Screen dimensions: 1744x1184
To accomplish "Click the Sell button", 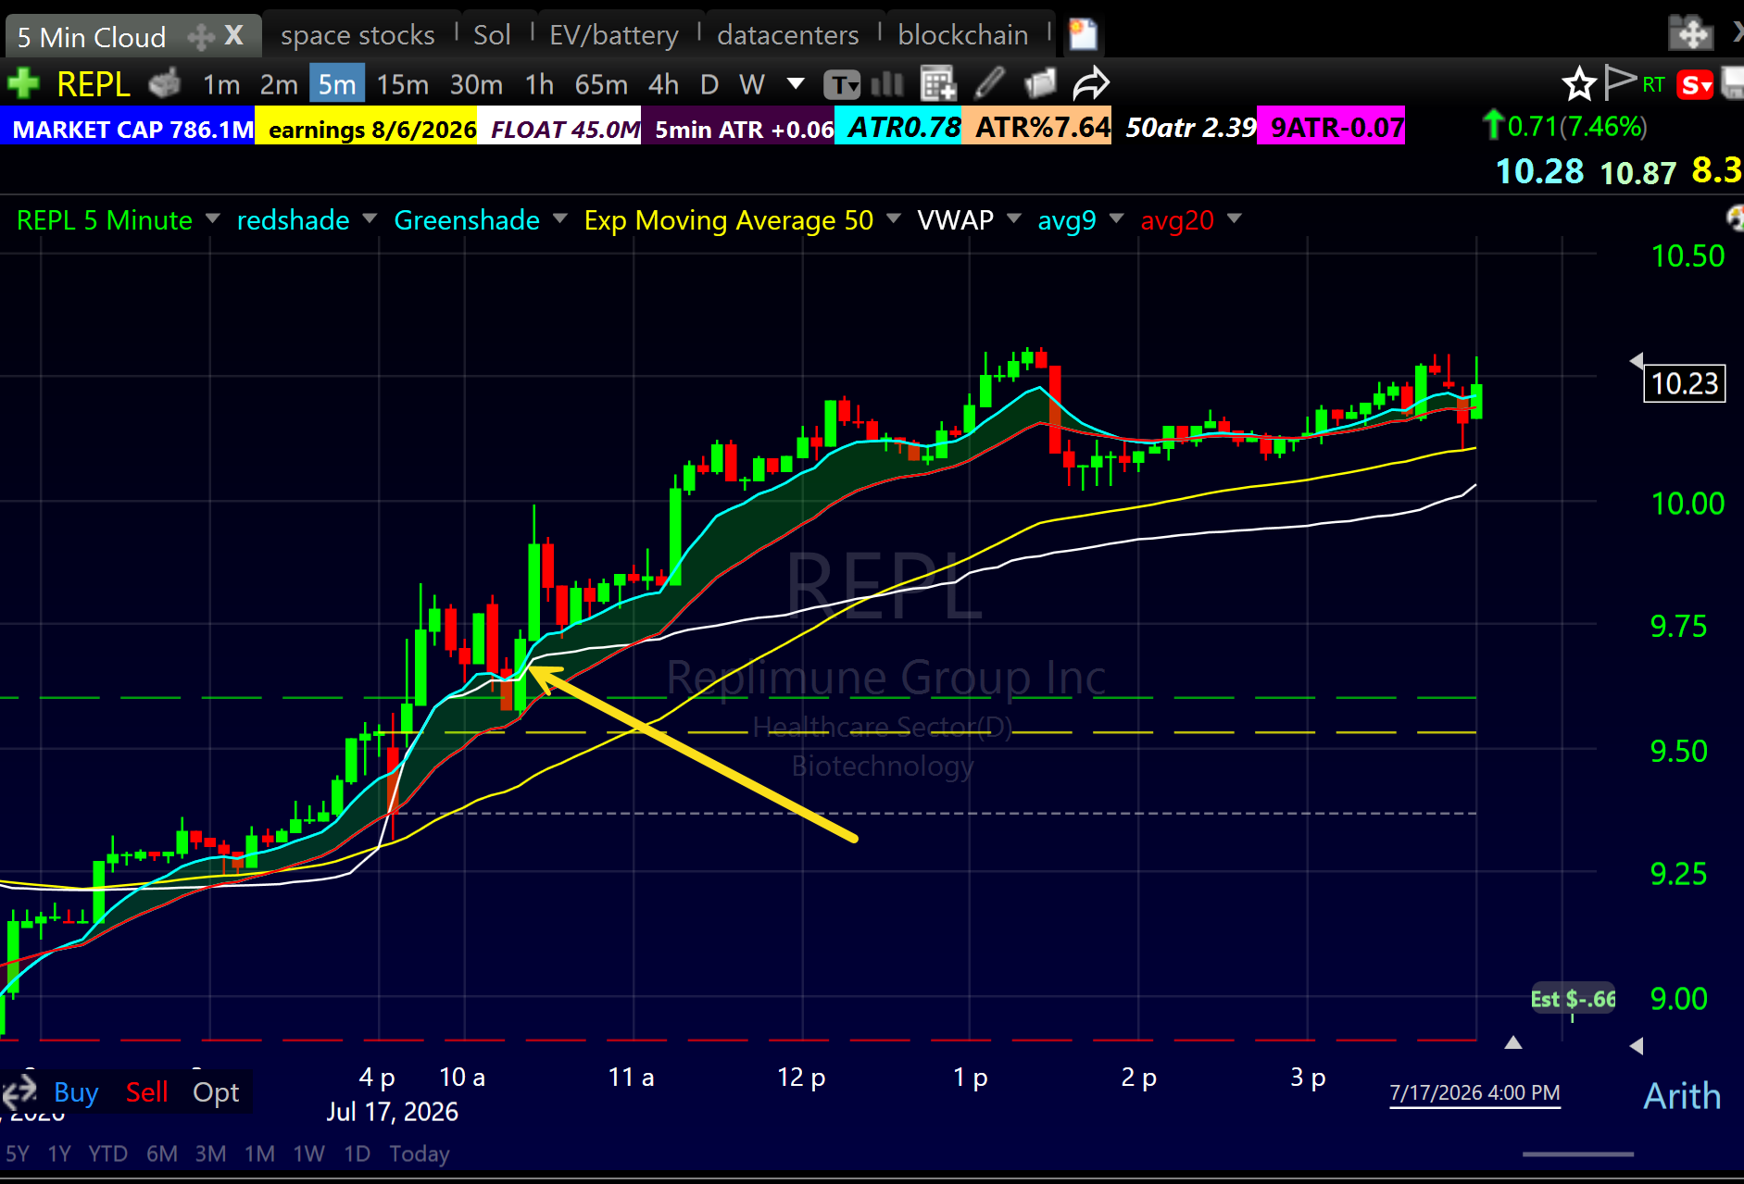I will click(146, 1093).
